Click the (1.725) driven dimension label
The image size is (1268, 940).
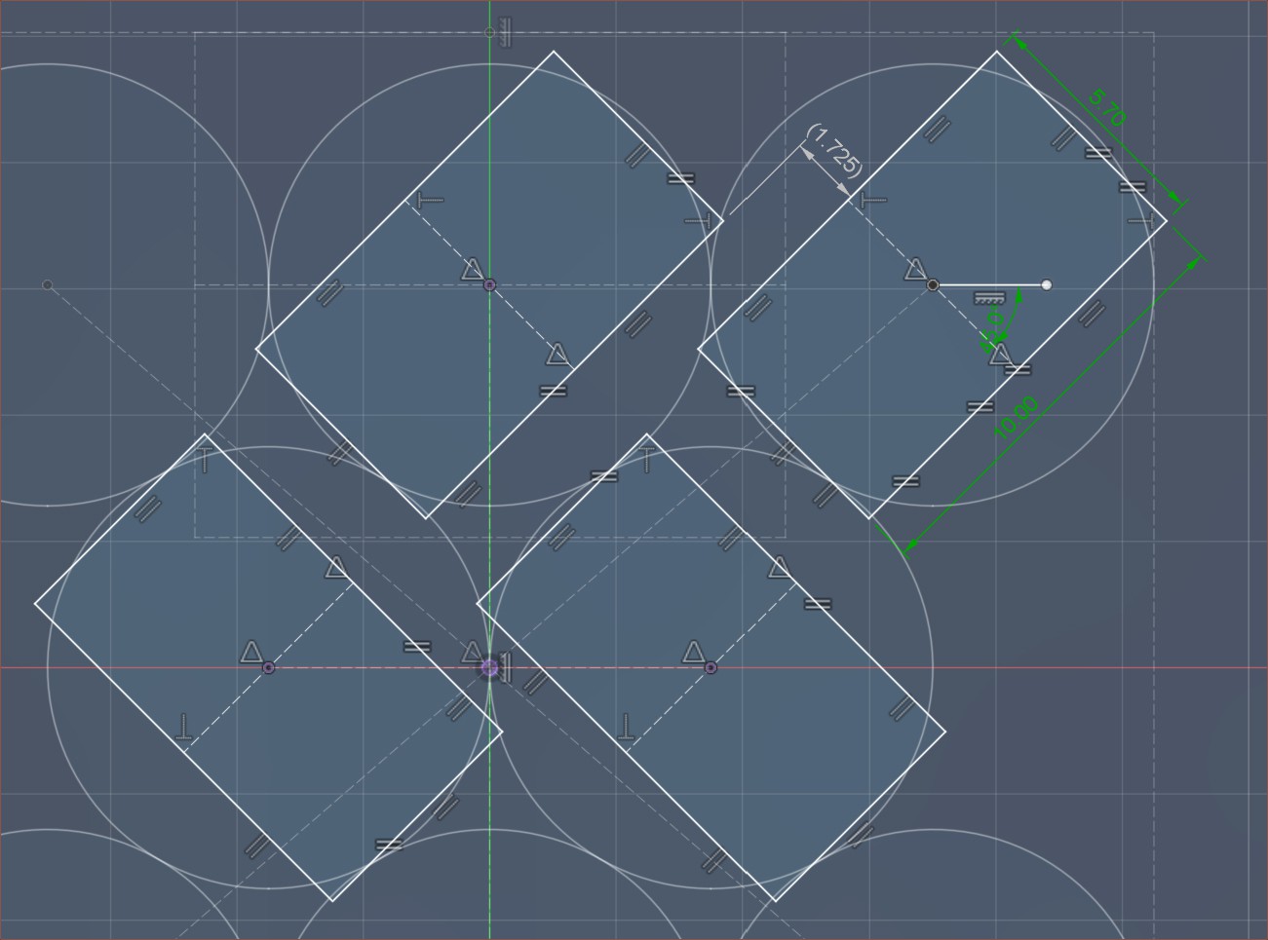[x=835, y=150]
